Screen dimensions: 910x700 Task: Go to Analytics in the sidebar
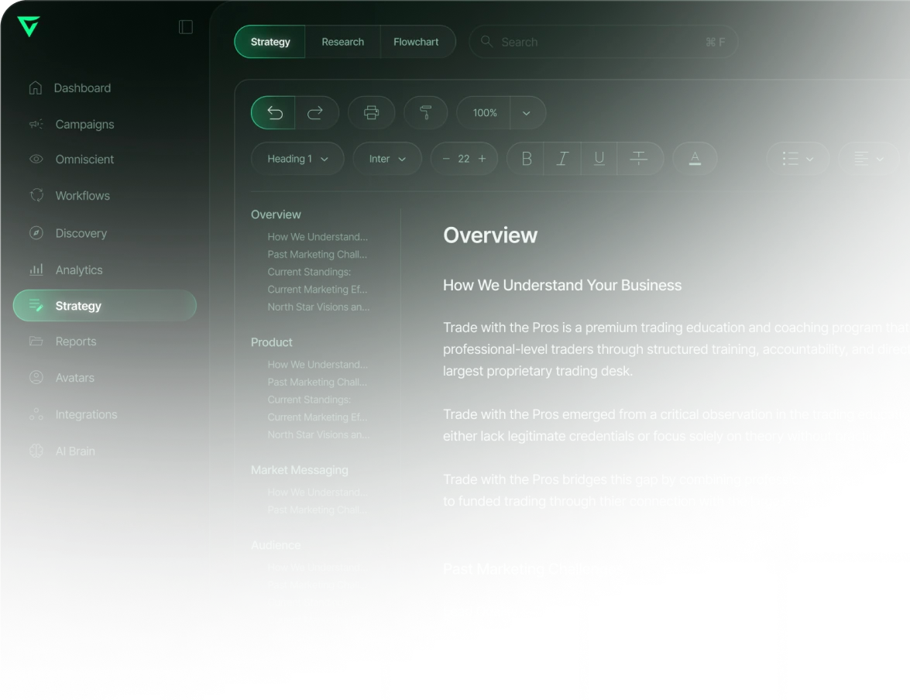(78, 270)
